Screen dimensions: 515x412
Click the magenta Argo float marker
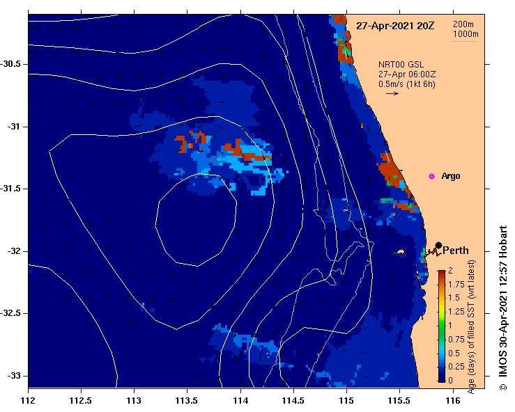(x=431, y=177)
